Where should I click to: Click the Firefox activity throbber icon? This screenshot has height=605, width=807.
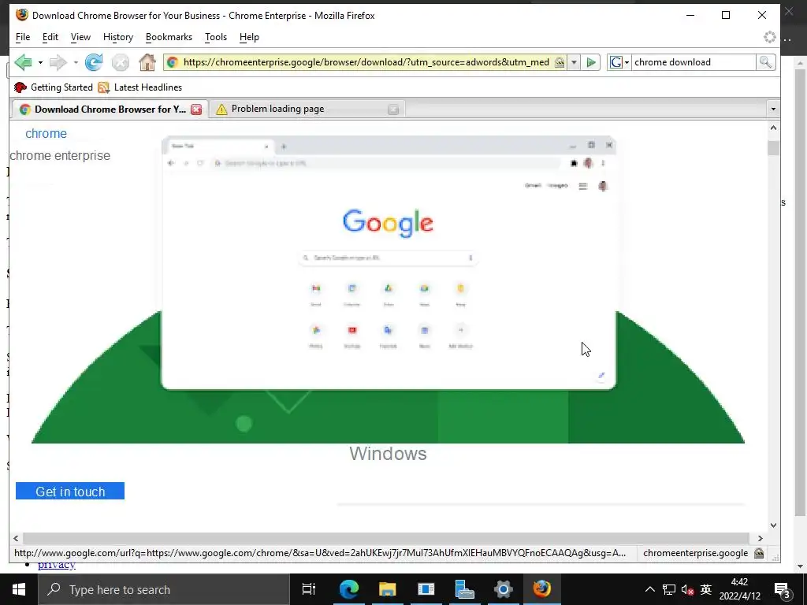point(769,37)
